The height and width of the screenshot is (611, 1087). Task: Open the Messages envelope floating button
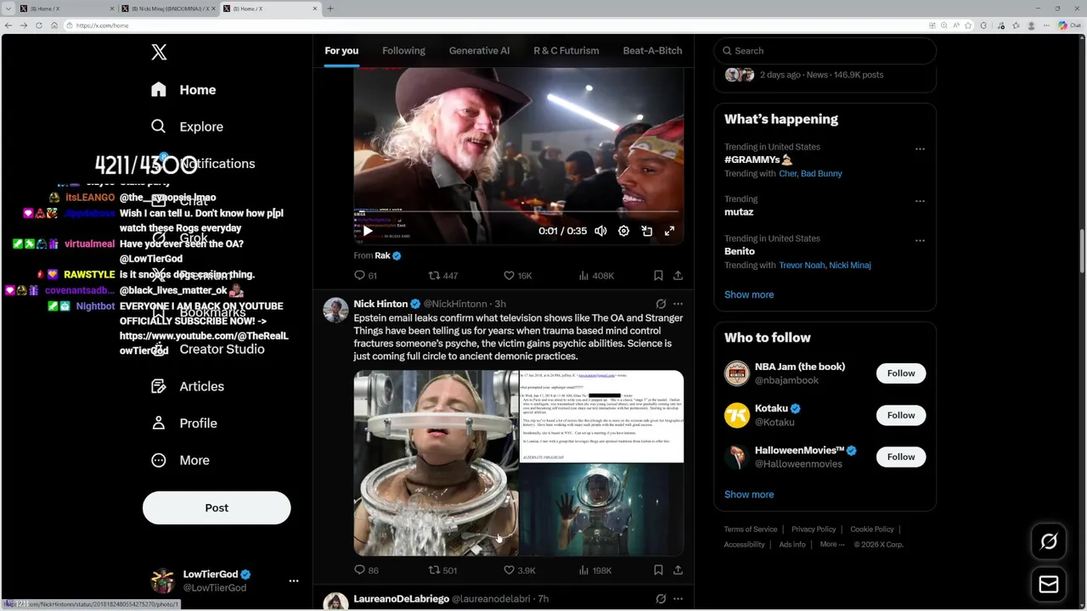(x=1049, y=585)
